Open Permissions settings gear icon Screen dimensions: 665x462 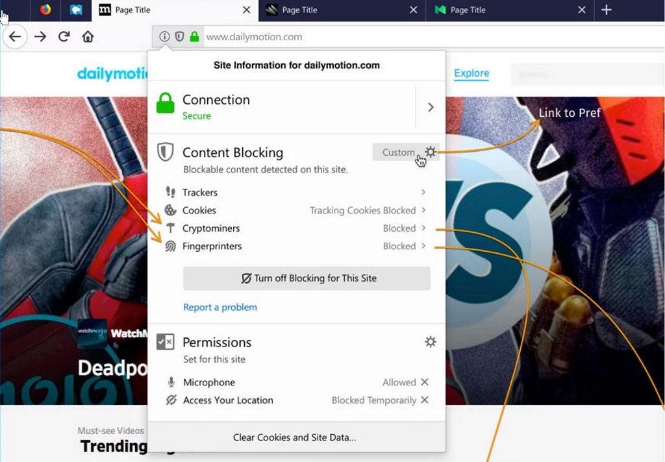click(431, 341)
